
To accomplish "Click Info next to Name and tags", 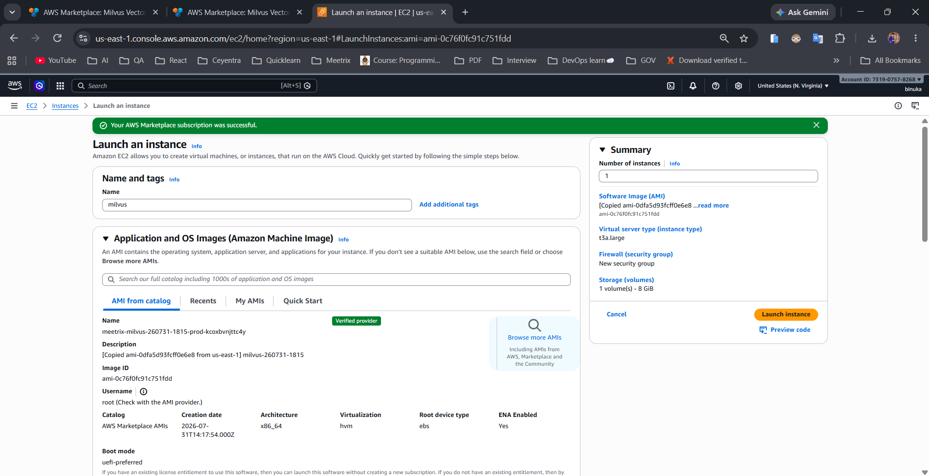I will pos(174,179).
